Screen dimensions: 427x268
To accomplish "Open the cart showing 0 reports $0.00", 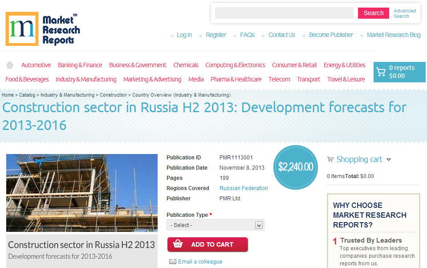I will tap(399, 72).
